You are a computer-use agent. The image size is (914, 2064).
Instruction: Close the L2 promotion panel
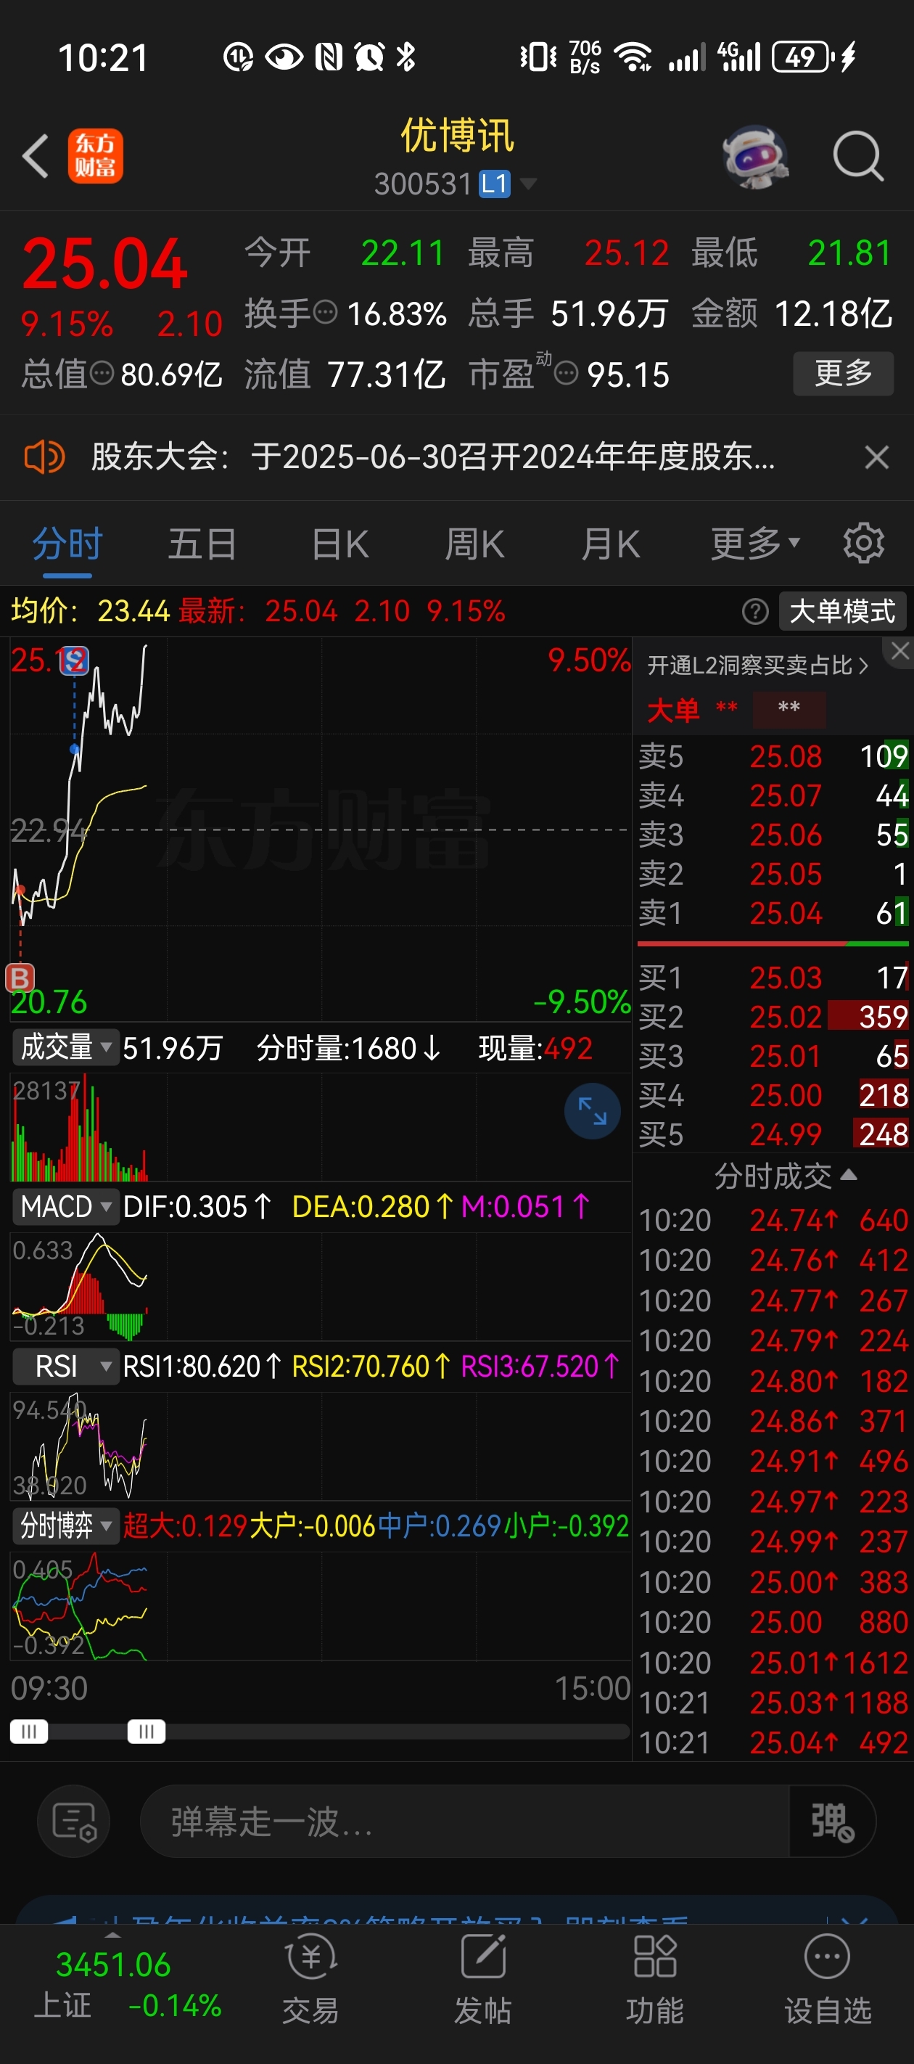click(x=900, y=650)
